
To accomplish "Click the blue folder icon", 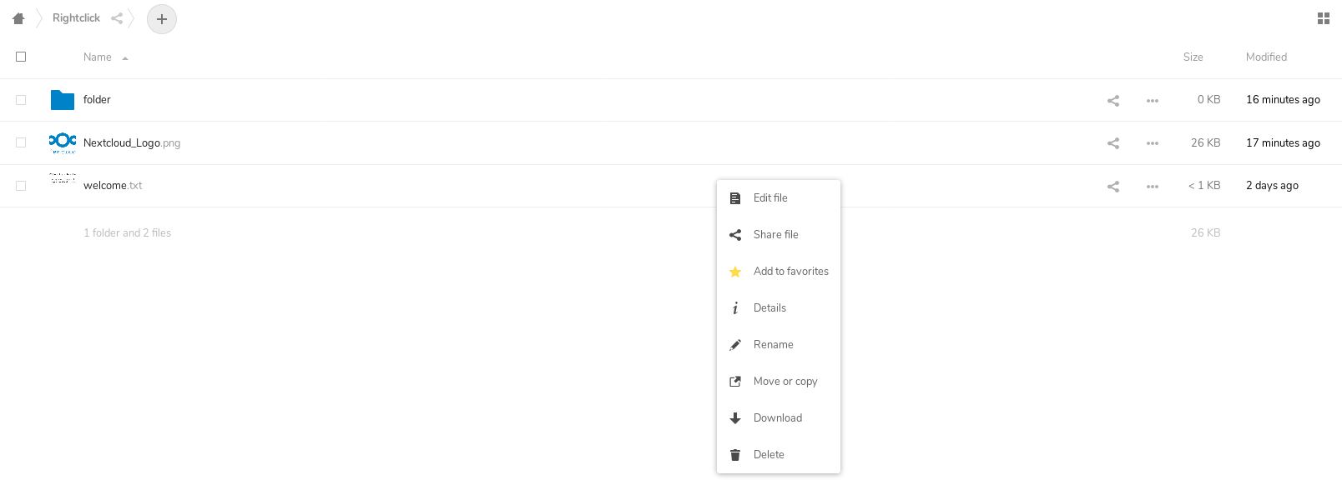I will click(63, 100).
